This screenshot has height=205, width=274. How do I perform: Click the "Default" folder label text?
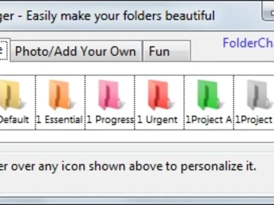click(14, 120)
